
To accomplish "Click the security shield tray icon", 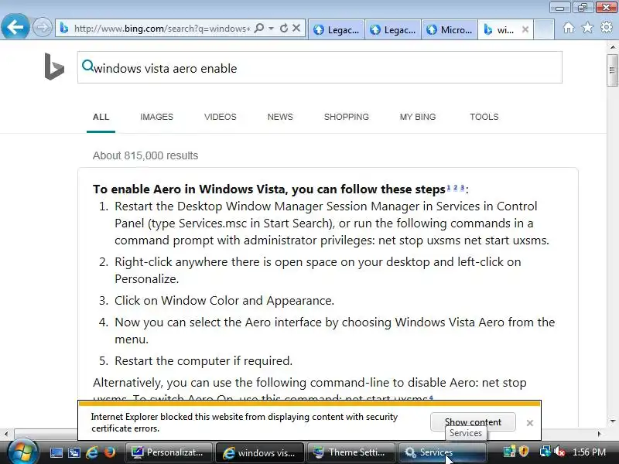I will point(524,452).
